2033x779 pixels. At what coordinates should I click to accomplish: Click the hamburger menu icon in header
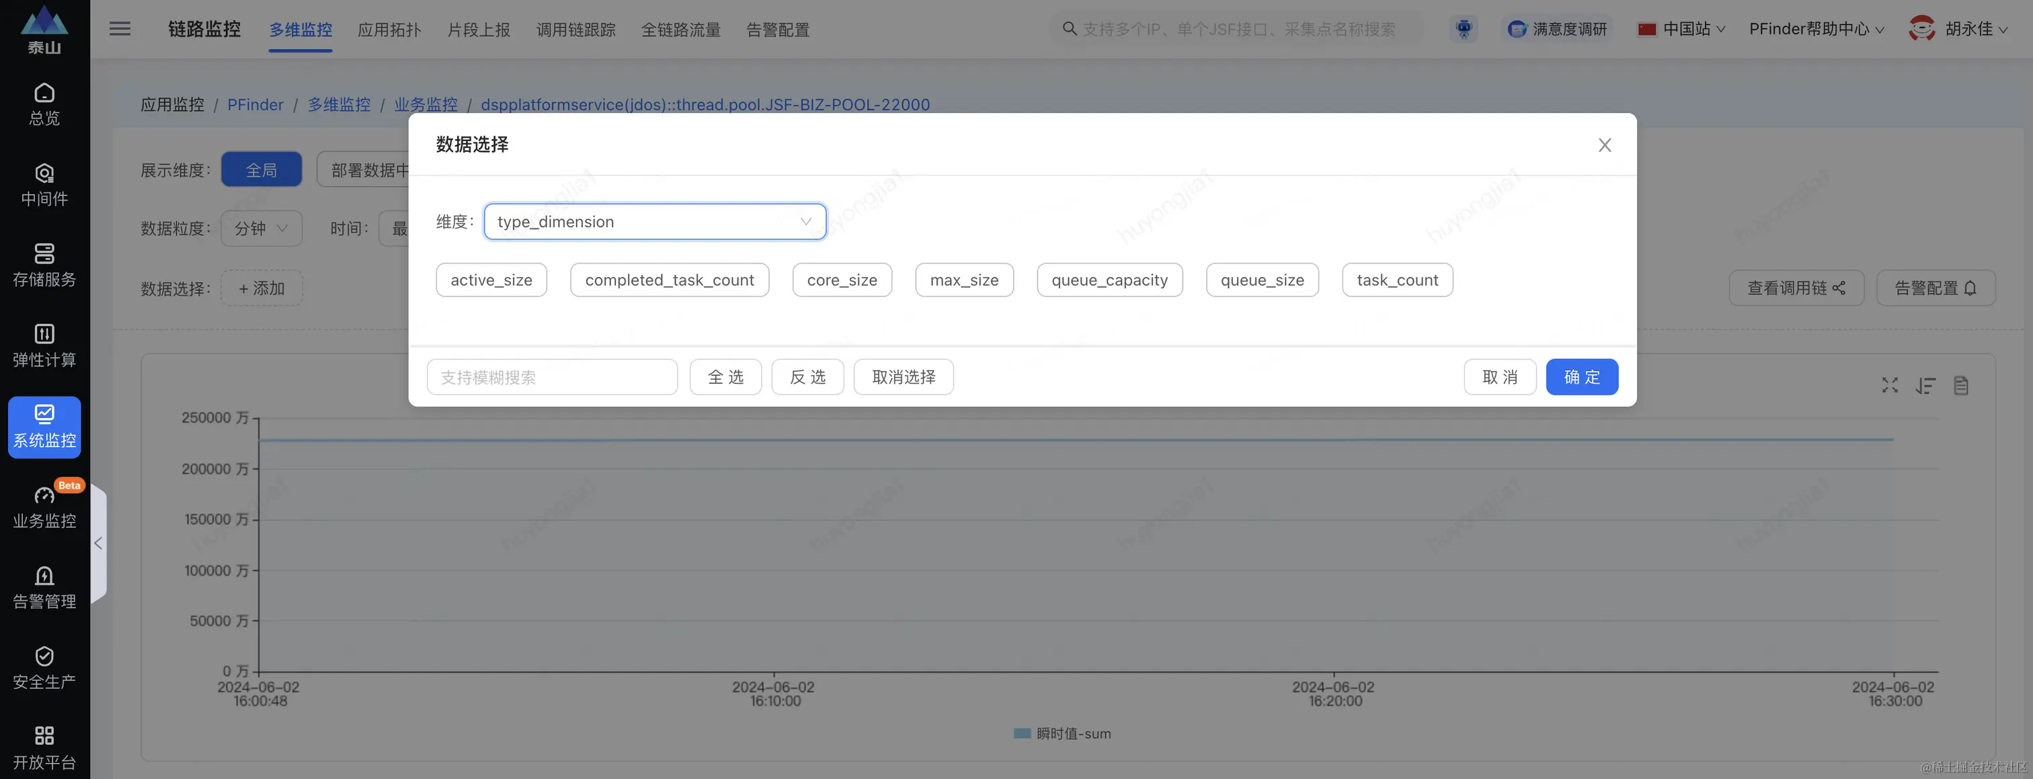click(120, 29)
